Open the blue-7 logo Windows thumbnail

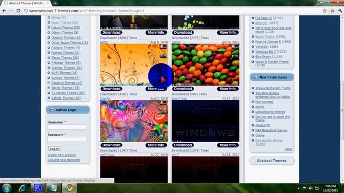[x=205, y=121]
